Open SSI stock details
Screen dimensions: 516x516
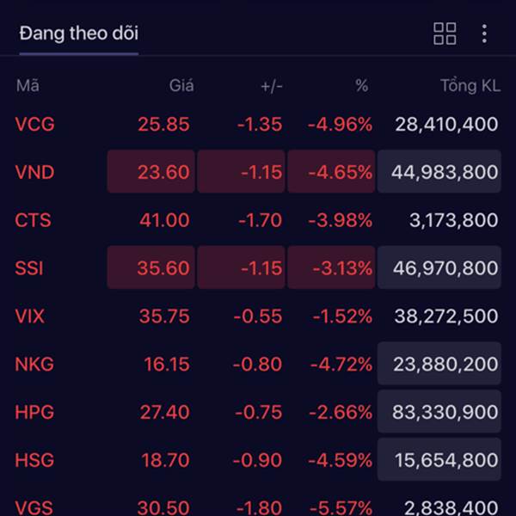[258, 267]
